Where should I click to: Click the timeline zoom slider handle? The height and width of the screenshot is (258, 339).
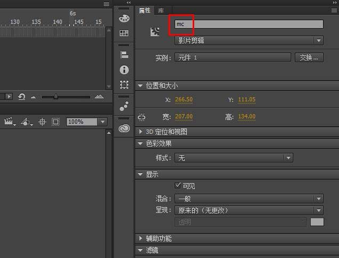tap(56, 97)
